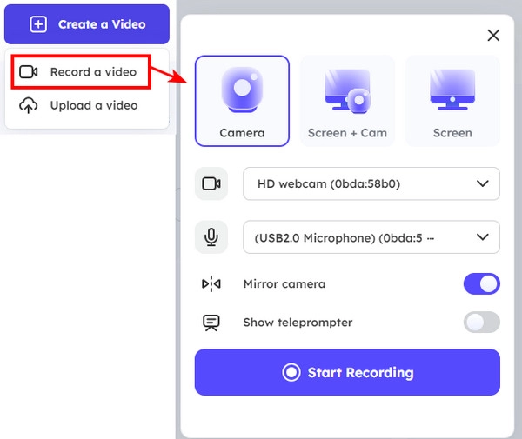The height and width of the screenshot is (439, 522).
Task: Enable the Show teleprompter toggle
Action: pyautogui.click(x=481, y=323)
